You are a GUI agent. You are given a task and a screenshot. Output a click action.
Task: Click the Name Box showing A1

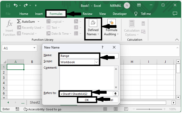point(17,48)
